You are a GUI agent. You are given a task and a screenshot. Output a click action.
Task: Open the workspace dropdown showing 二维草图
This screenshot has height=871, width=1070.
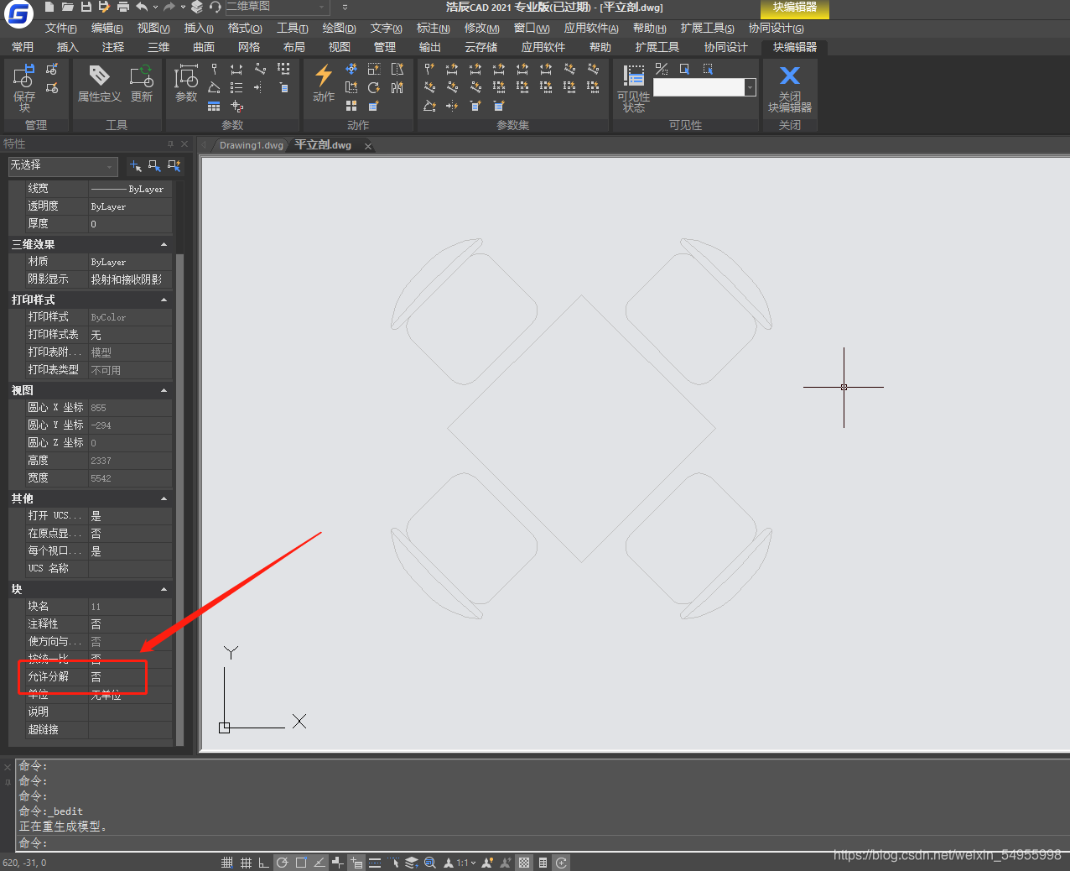pos(277,7)
